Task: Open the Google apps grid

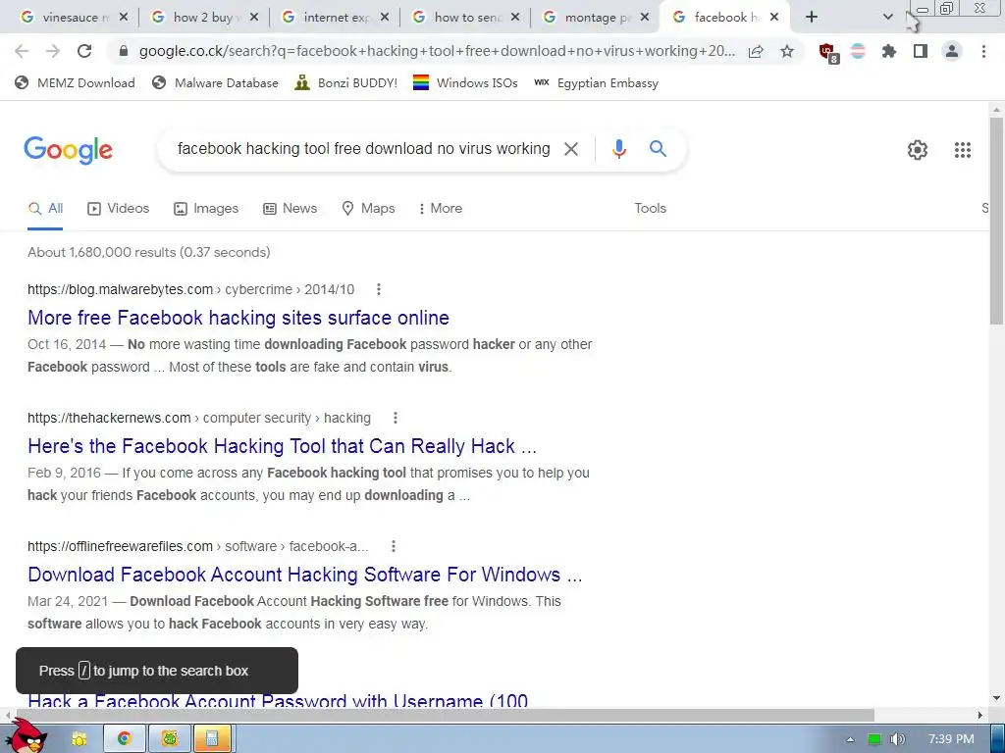Action: (963, 150)
